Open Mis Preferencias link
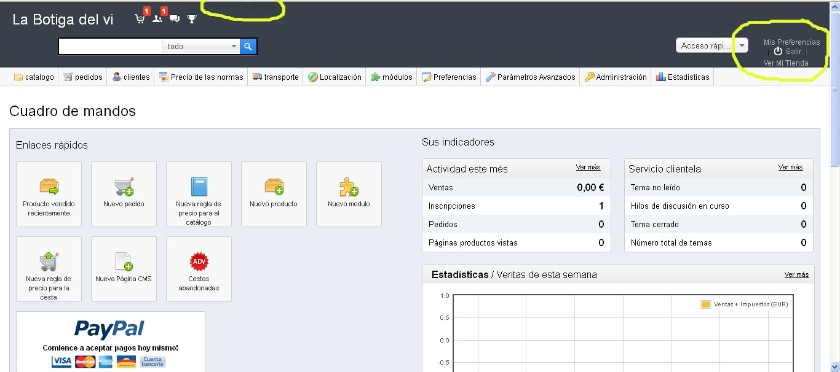The image size is (840, 372). (x=791, y=42)
